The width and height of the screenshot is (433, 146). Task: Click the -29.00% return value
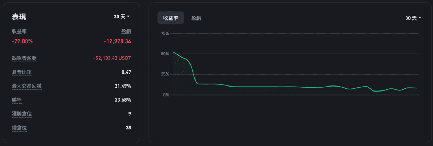pyautogui.click(x=22, y=41)
